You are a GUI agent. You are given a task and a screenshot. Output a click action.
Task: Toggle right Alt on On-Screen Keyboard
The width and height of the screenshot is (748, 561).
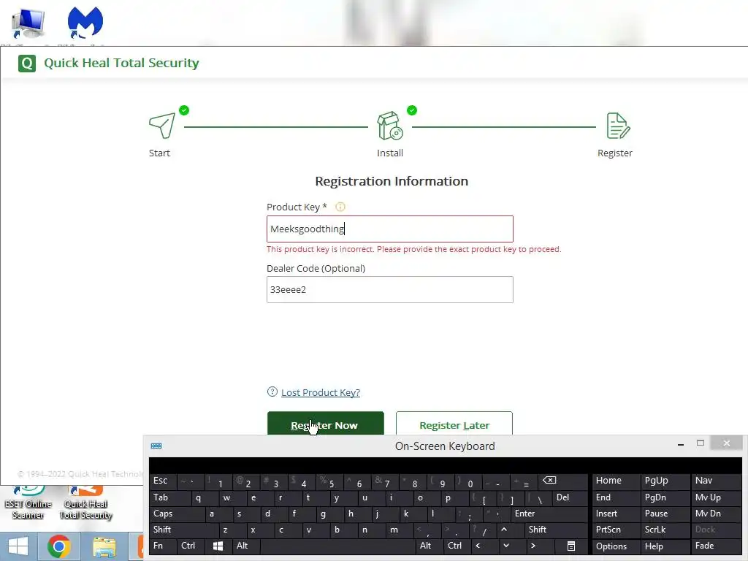[428, 546]
